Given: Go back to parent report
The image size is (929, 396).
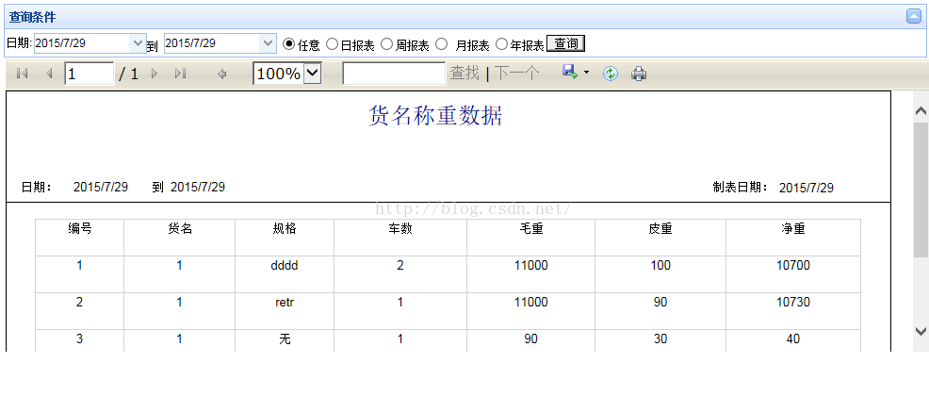Looking at the screenshot, I should (222, 74).
